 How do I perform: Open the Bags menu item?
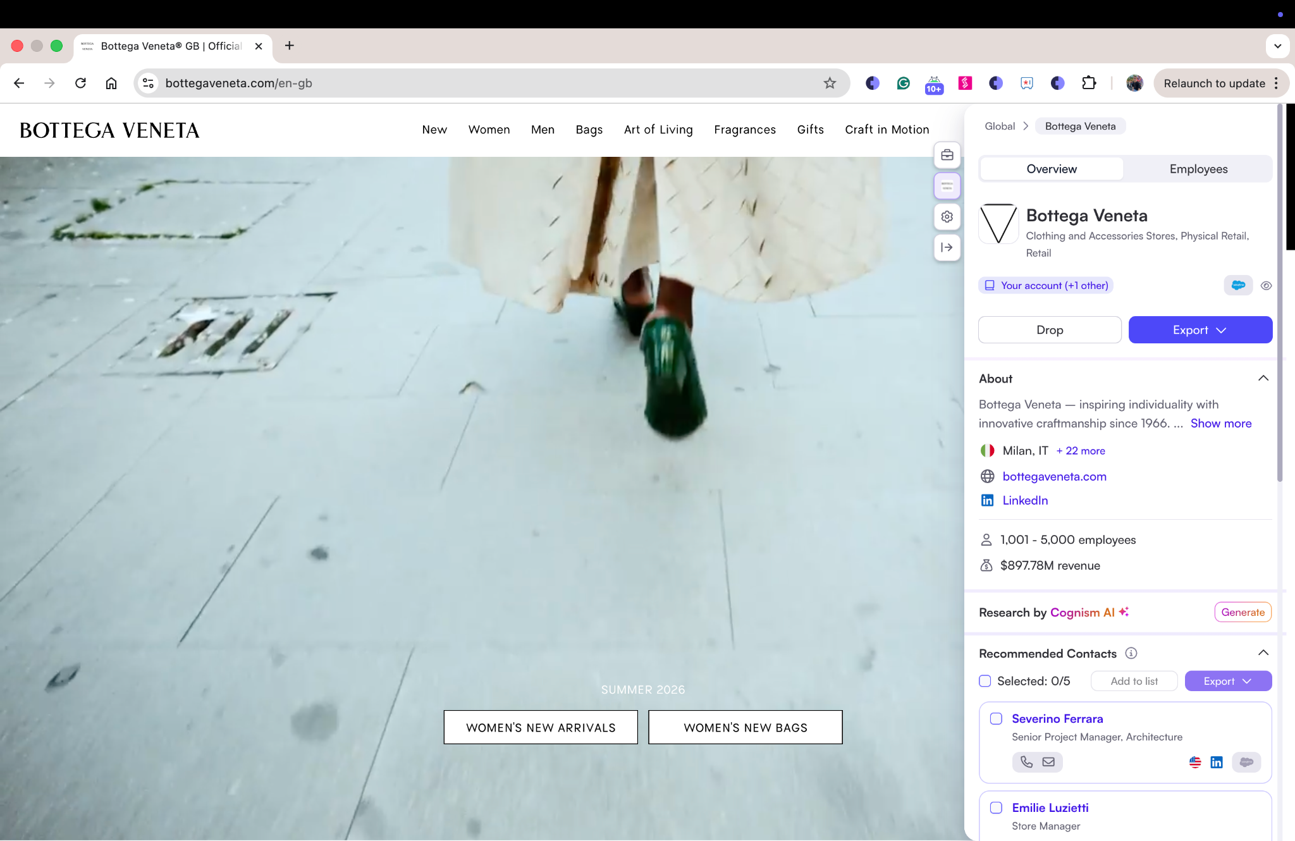589,130
